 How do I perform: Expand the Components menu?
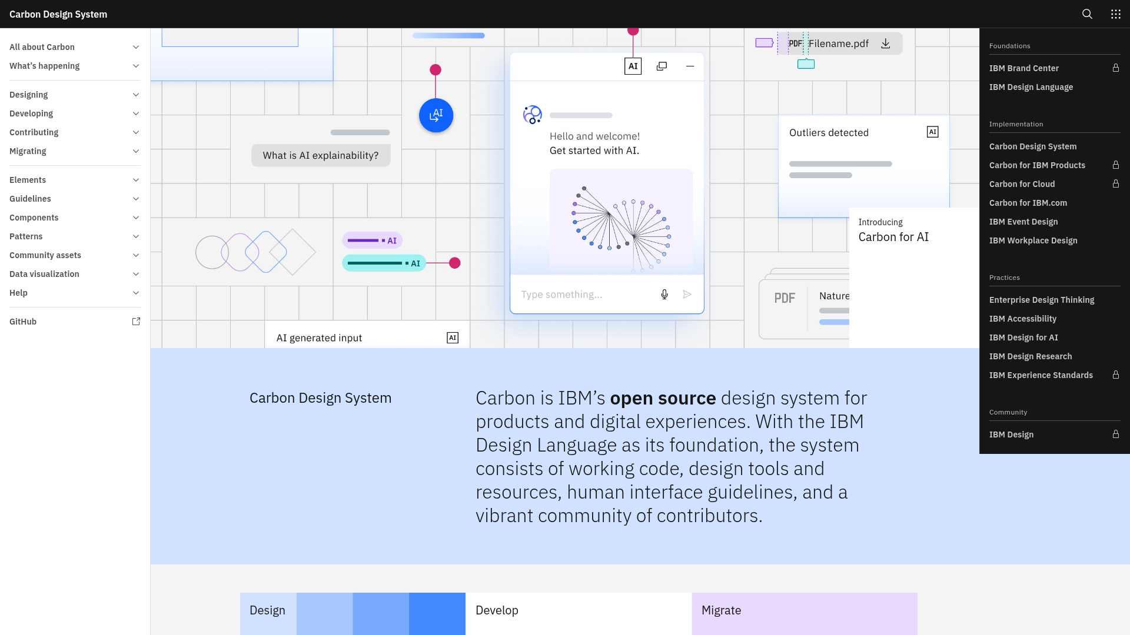[x=75, y=218]
